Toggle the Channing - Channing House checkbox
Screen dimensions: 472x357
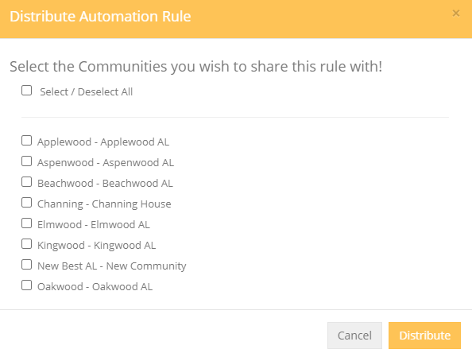click(26, 203)
